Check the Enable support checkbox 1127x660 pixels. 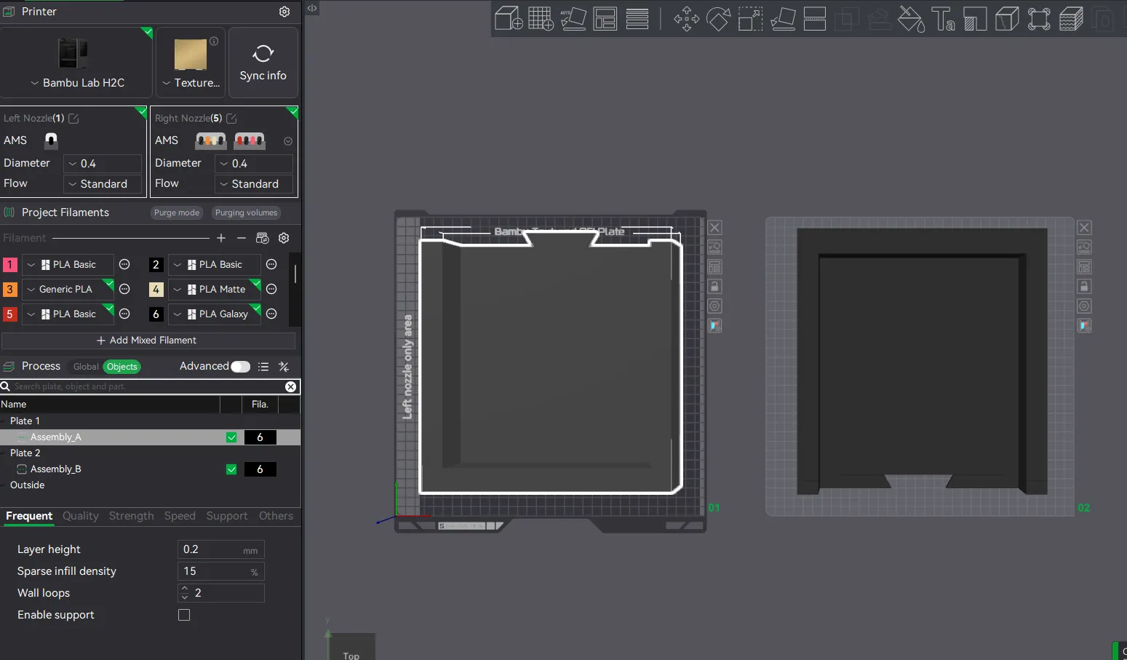click(184, 615)
